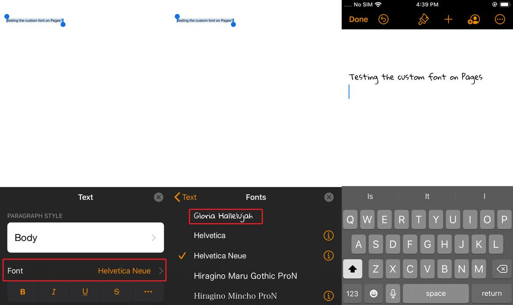Tap the Insert plus icon
The image size is (513, 305).
click(x=448, y=19)
